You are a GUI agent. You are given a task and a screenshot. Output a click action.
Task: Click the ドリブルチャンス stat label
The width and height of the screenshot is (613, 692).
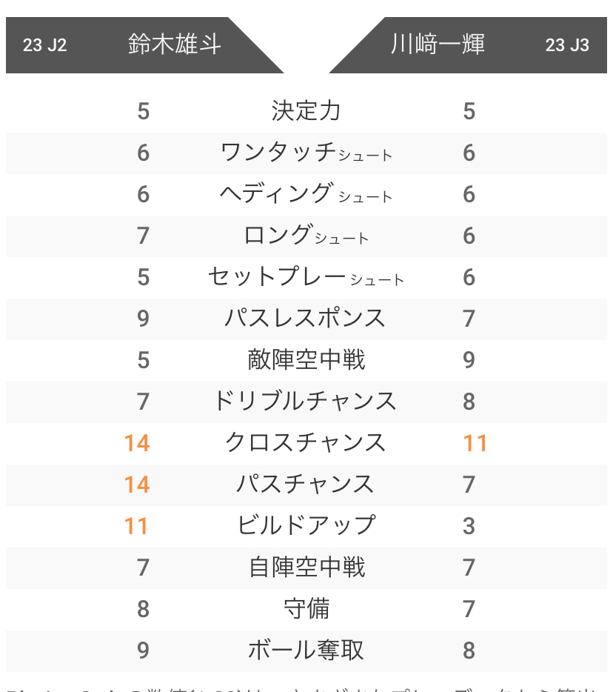coord(306,401)
